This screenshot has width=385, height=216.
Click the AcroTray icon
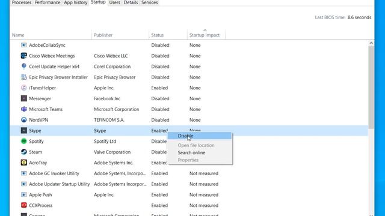click(x=24, y=163)
